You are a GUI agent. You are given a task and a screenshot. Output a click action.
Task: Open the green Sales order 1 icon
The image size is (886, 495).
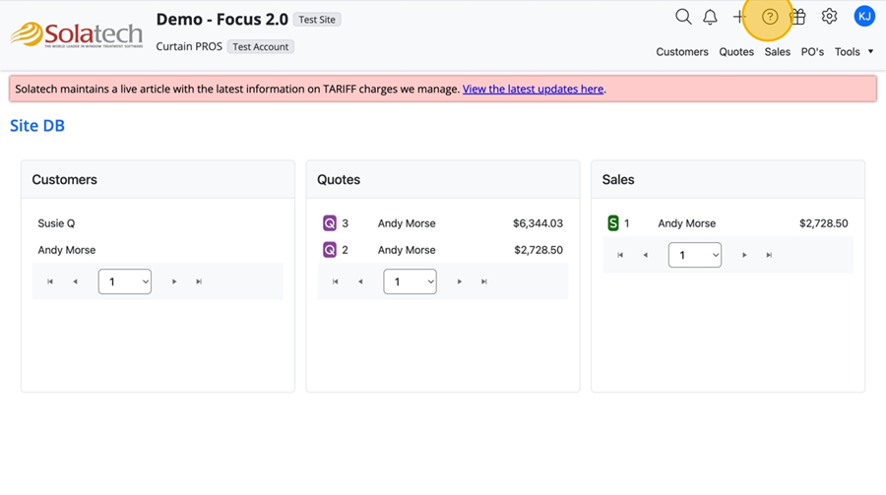pyautogui.click(x=613, y=223)
